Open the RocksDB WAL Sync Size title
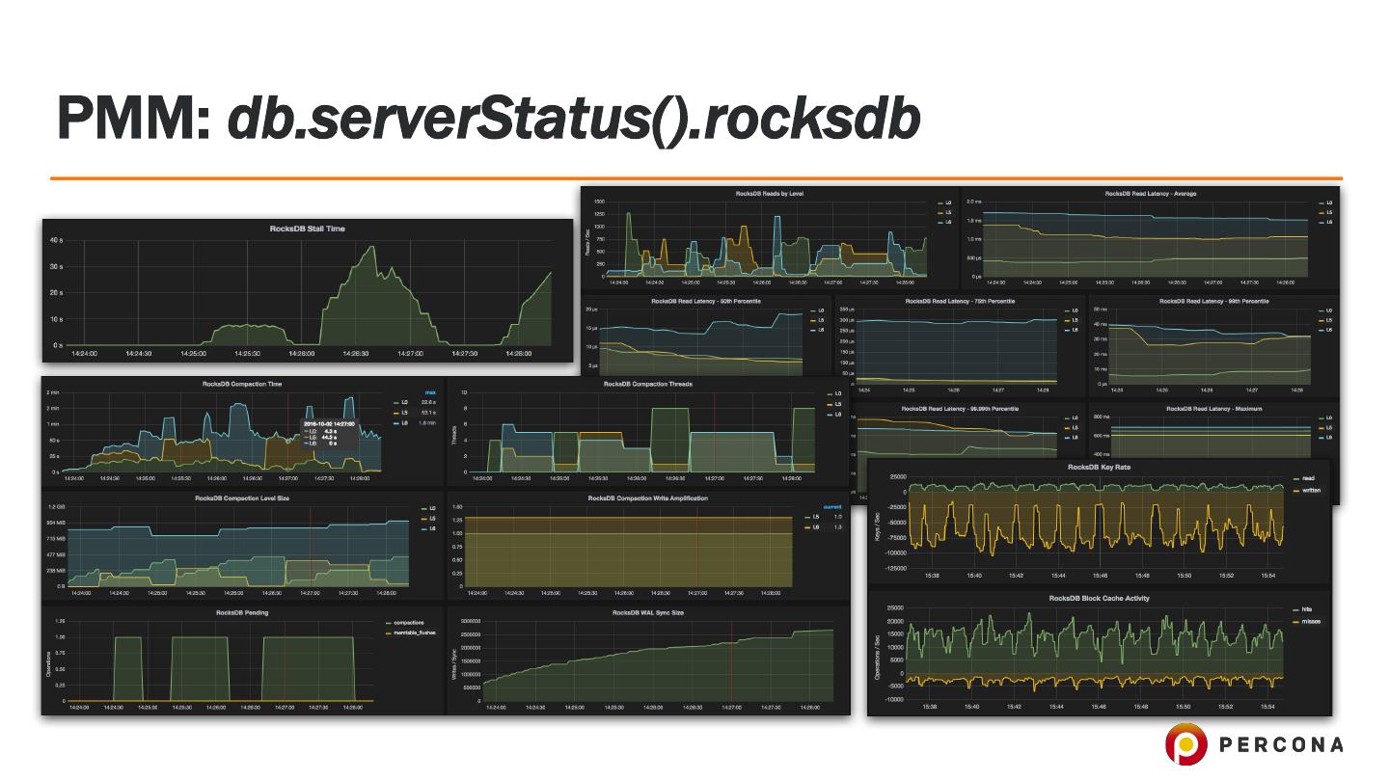This screenshot has width=1389, height=781. 647,612
